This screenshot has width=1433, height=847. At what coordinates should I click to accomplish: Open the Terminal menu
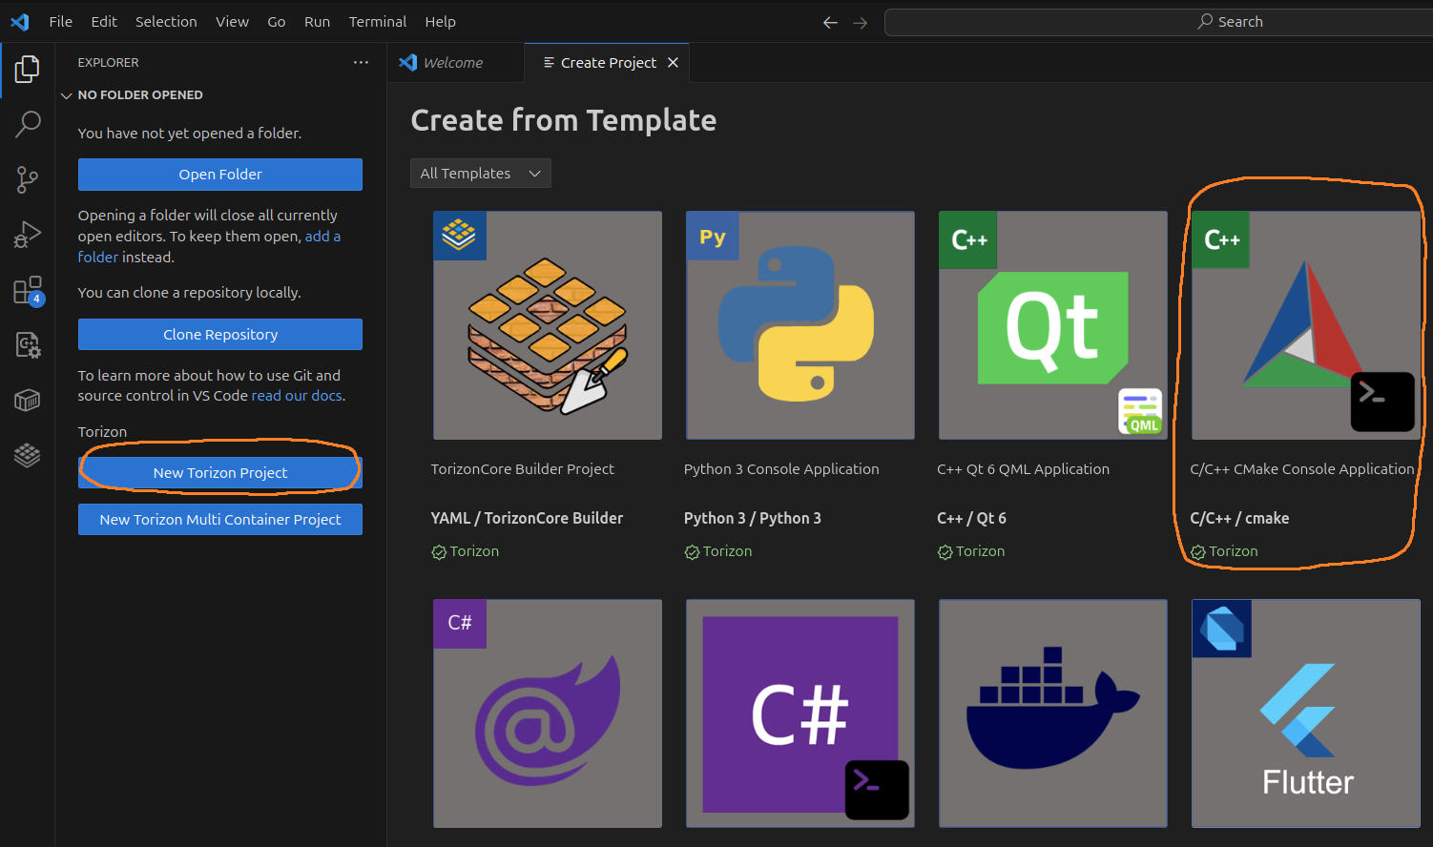377,22
